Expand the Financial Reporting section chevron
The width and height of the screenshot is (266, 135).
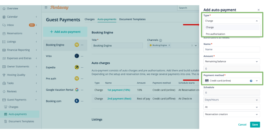(x=36, y=50)
